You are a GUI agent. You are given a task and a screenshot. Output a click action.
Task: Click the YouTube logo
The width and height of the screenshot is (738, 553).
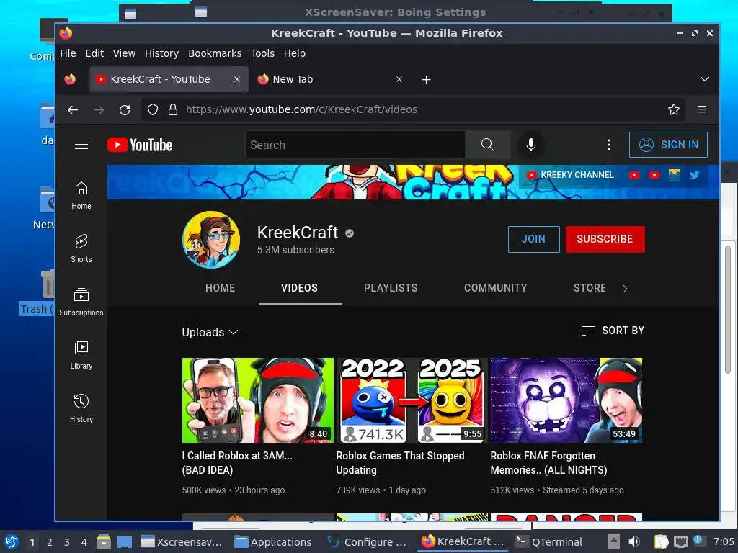140,145
